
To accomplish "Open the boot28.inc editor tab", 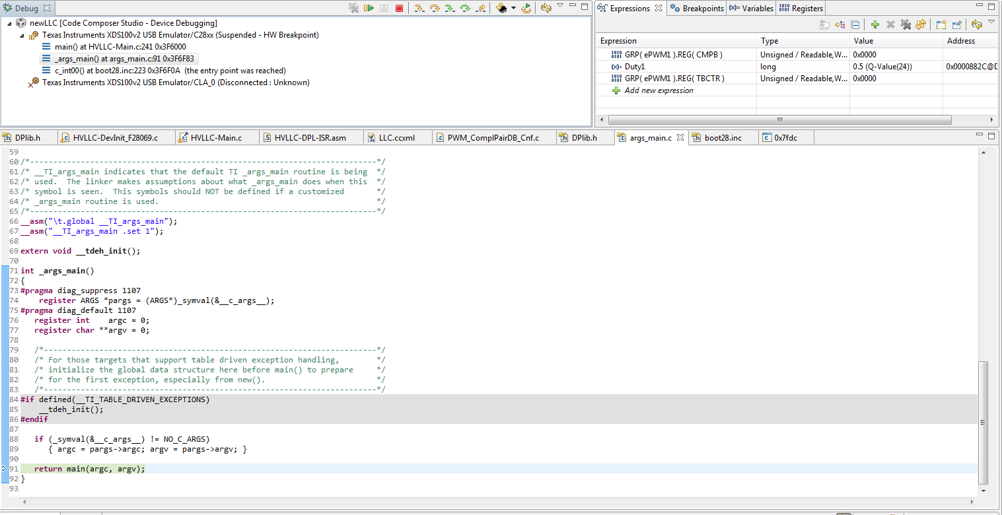I will tap(723, 138).
